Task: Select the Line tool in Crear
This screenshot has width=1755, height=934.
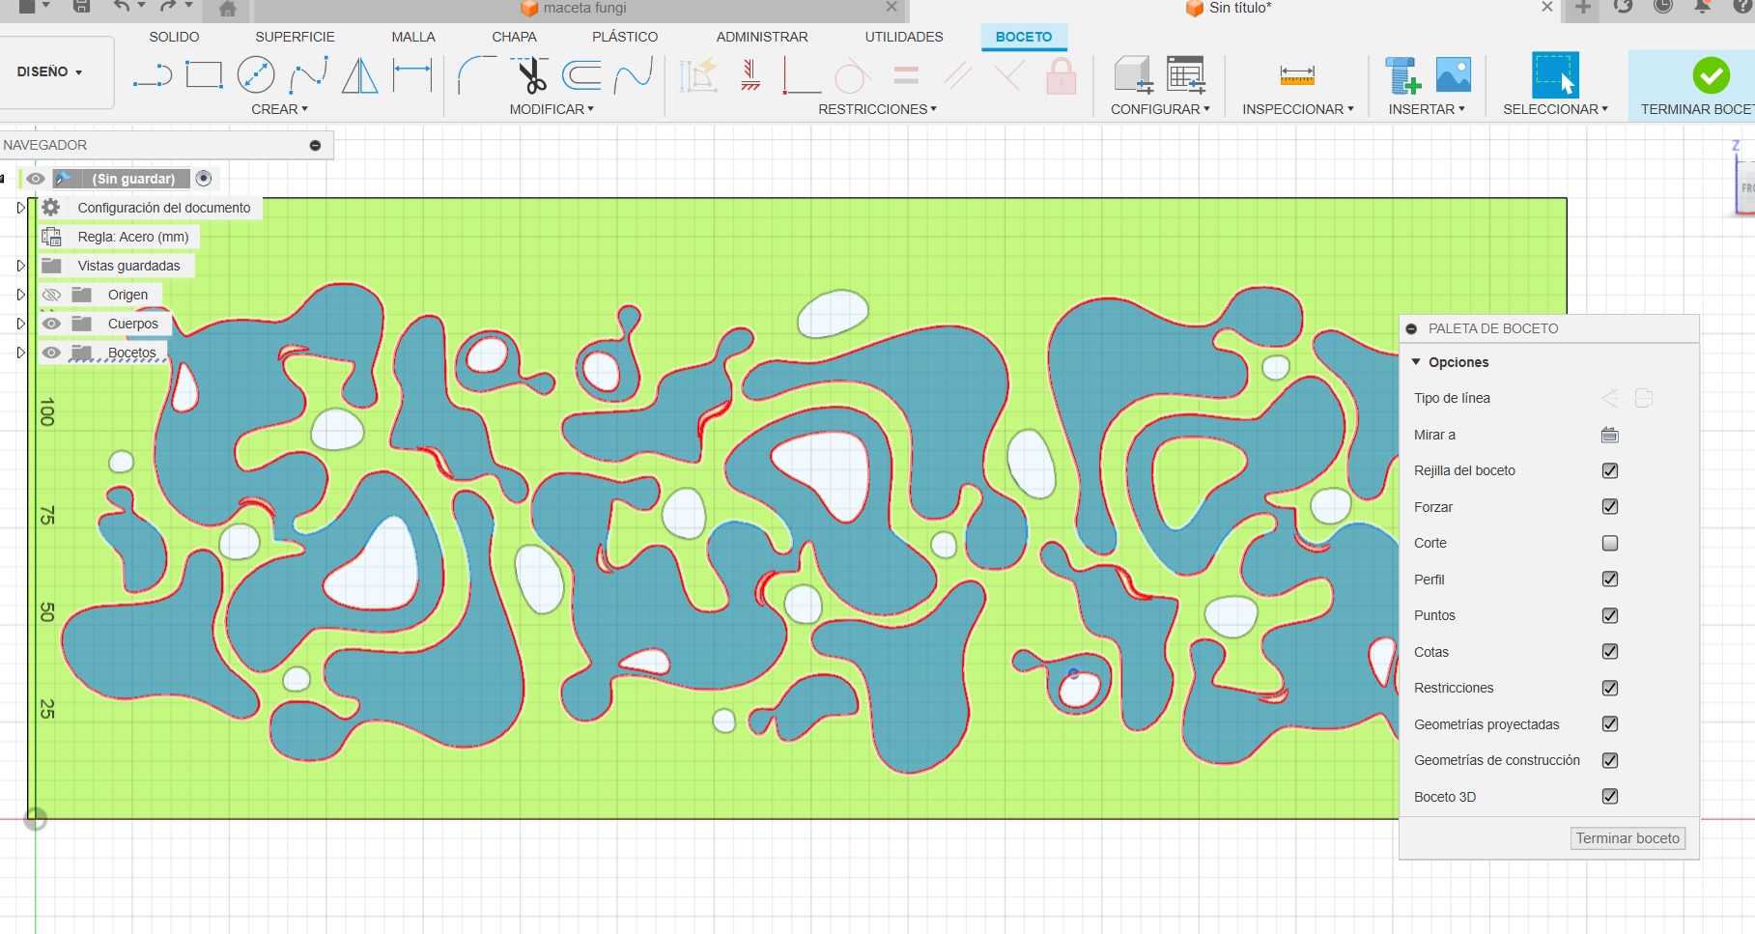Action: [153, 75]
